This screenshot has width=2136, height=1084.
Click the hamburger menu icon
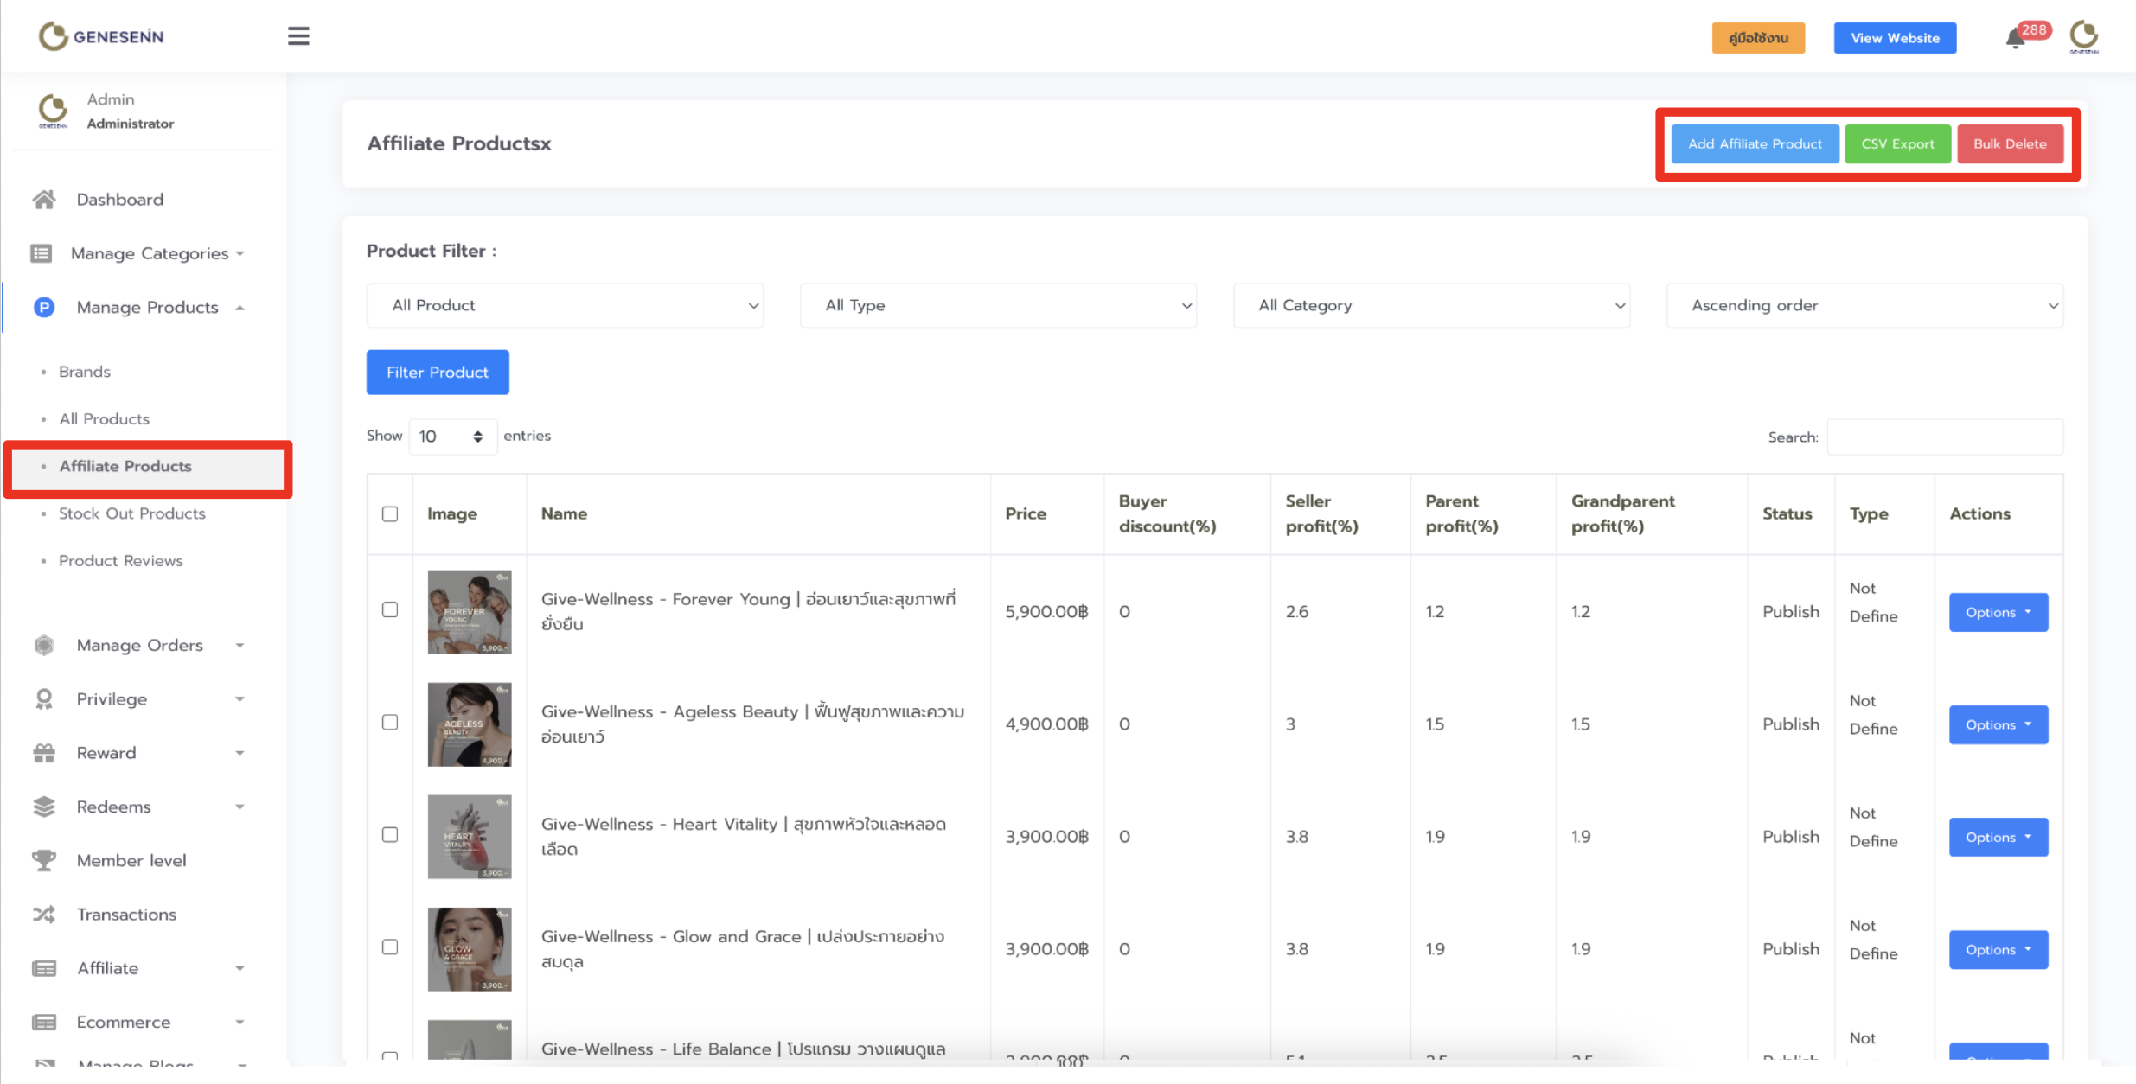point(298,36)
